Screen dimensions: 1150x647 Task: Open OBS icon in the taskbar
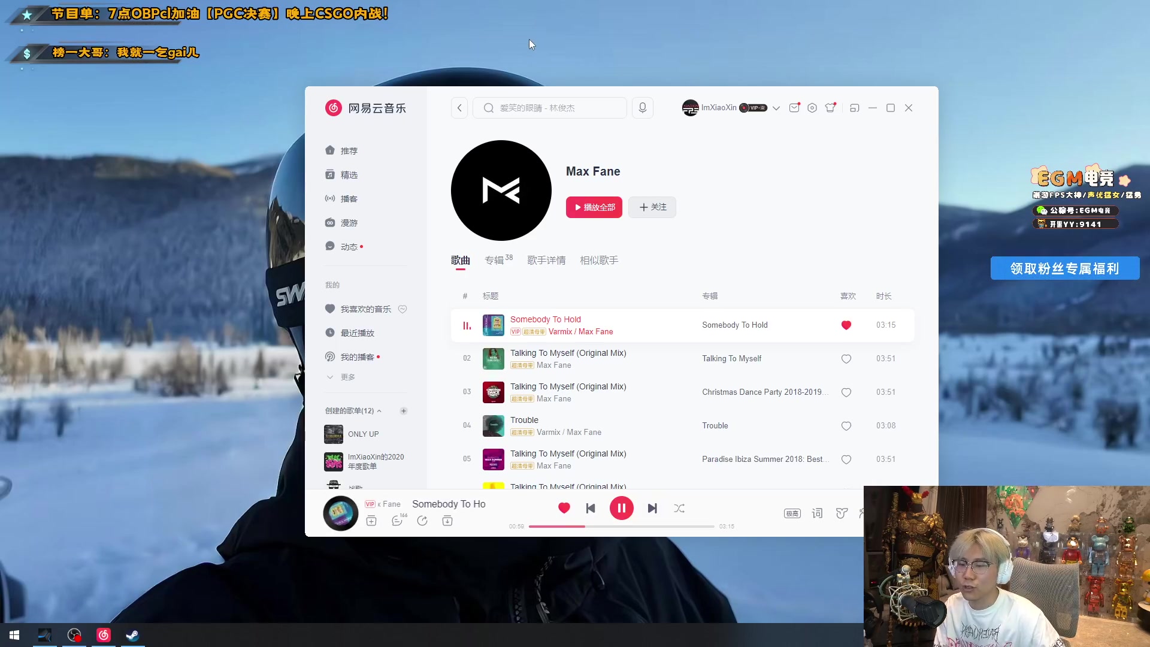(x=74, y=635)
